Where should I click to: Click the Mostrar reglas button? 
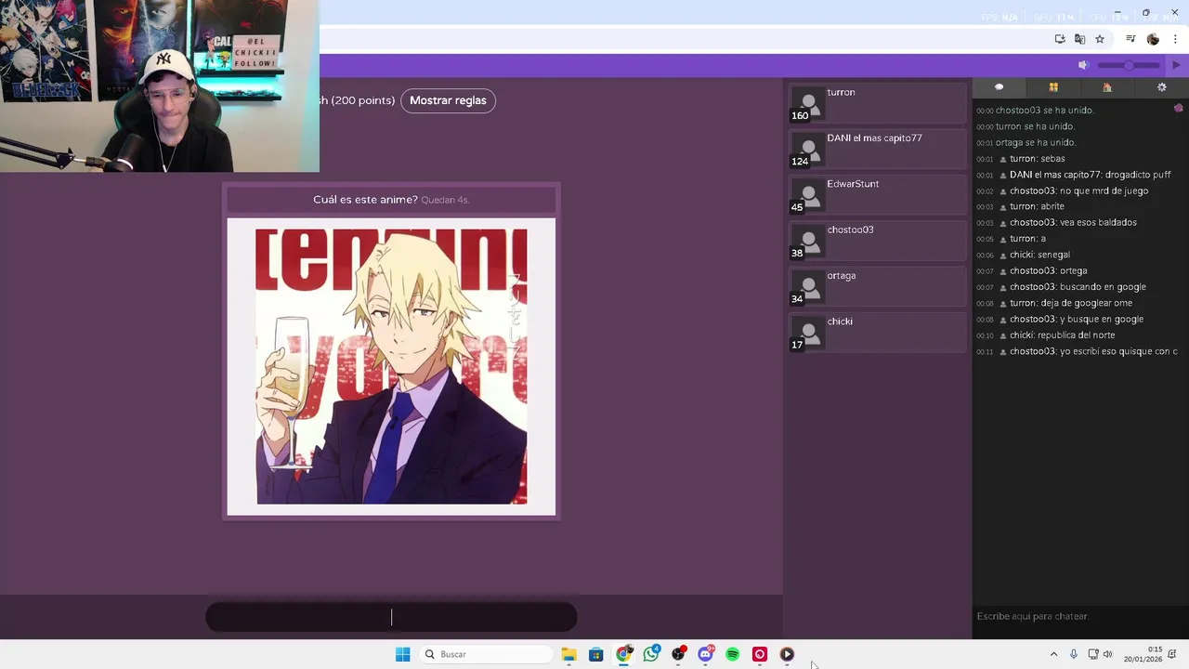[x=448, y=100]
